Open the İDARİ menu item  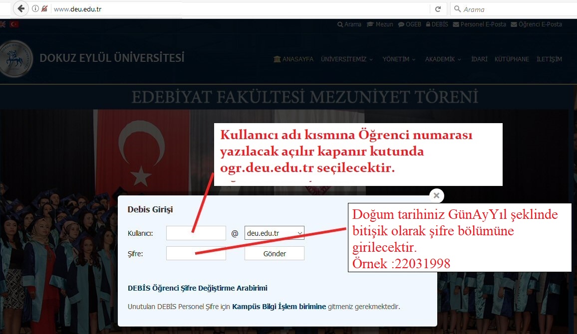pos(479,59)
